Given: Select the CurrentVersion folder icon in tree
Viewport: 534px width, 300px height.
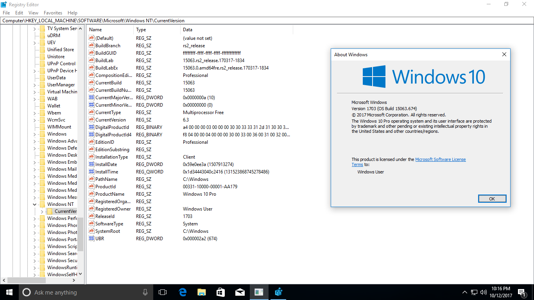Looking at the screenshot, I should [50, 211].
